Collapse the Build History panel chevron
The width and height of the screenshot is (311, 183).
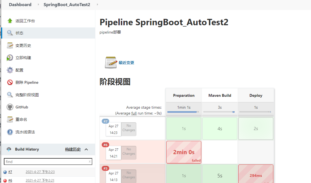(86, 149)
